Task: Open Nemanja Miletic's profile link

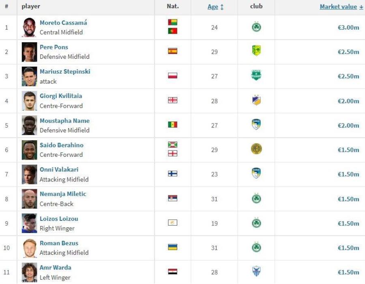Action: pyautogui.click(x=63, y=194)
